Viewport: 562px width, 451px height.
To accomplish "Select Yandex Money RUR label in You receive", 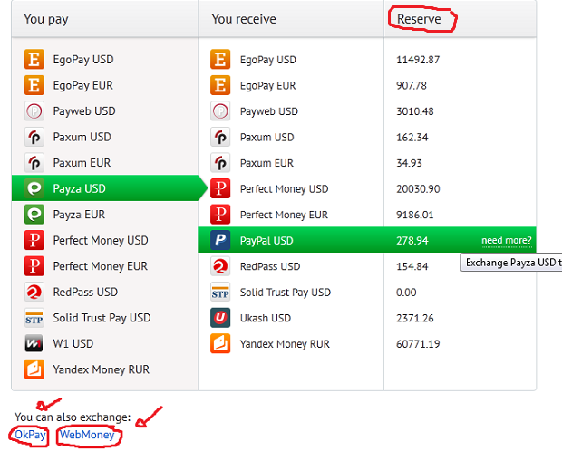I will click(285, 344).
